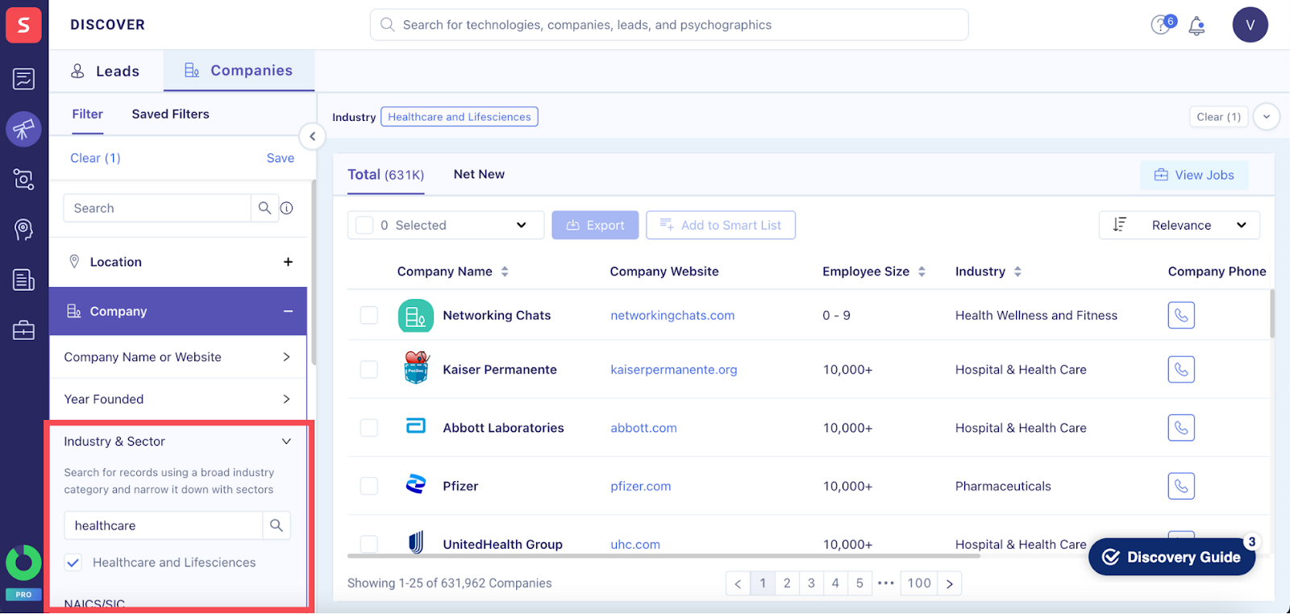Open kaiserpermanente.org link
The image size is (1290, 614).
point(674,369)
